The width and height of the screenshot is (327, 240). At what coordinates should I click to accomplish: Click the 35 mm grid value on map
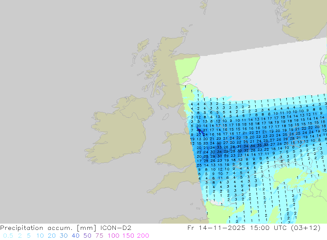pos(259,145)
